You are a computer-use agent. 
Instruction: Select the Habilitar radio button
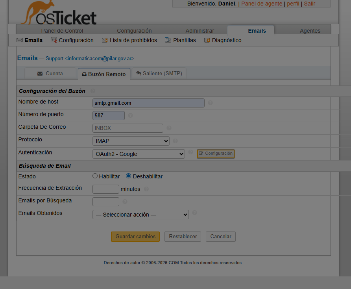pyautogui.click(x=95, y=176)
